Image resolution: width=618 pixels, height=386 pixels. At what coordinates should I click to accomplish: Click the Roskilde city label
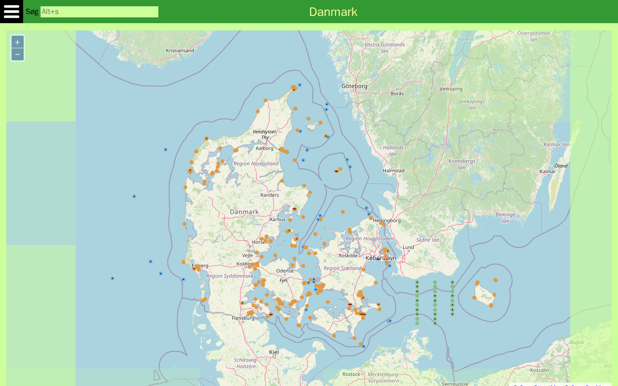[348, 256]
